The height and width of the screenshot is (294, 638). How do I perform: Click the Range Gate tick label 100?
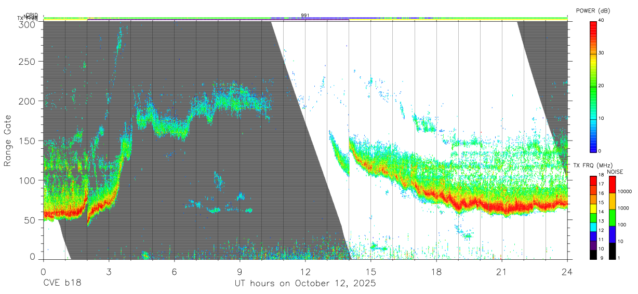[x=28, y=180]
